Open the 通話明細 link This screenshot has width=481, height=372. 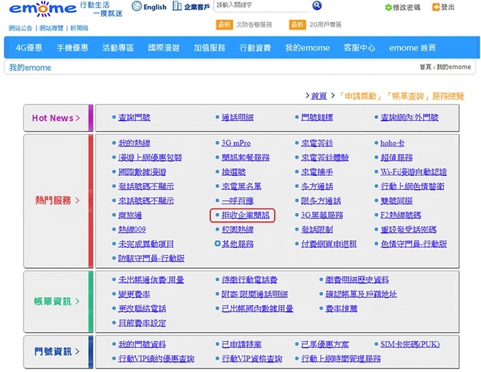(x=238, y=118)
